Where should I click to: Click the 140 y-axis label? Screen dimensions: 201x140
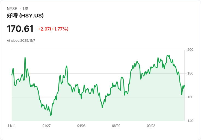pyautogui.click(x=190, y=121)
